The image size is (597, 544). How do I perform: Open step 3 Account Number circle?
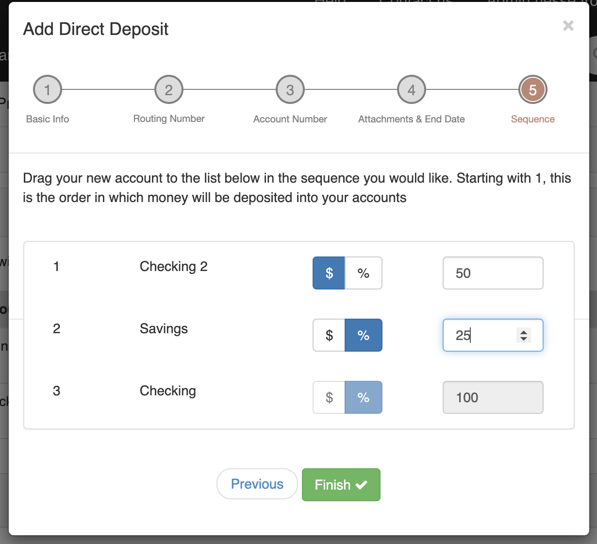click(290, 89)
